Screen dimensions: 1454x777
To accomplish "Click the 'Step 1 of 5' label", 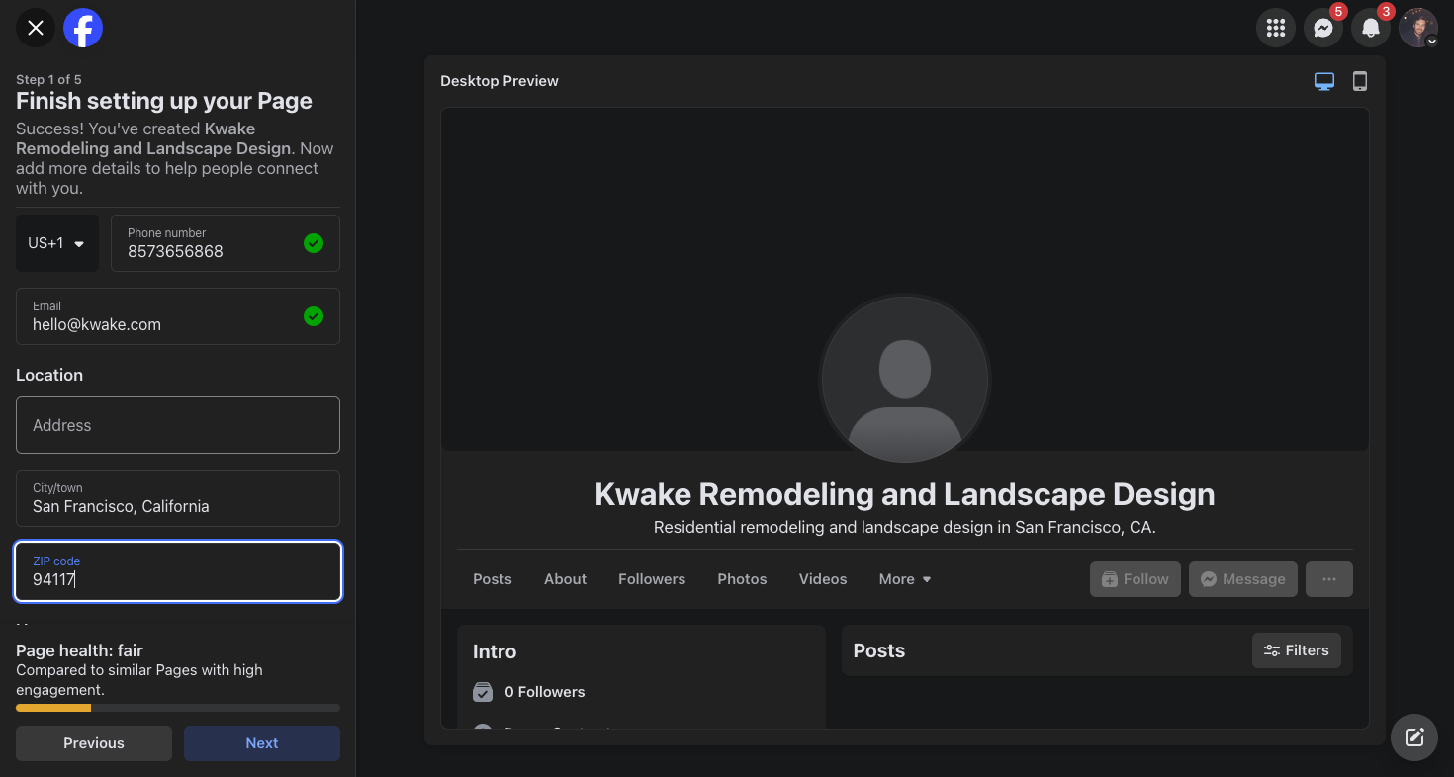I will click(48, 79).
